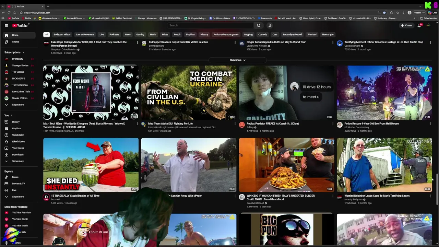This screenshot has height=247, width=439.
Task: Open options menu for Police Rescue video
Action: pos(431,124)
